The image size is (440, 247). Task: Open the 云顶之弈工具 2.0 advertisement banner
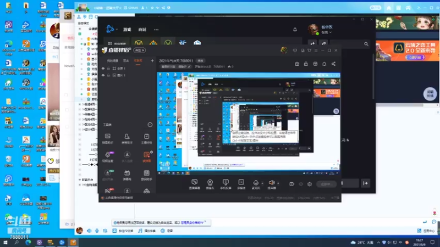[x=408, y=50]
